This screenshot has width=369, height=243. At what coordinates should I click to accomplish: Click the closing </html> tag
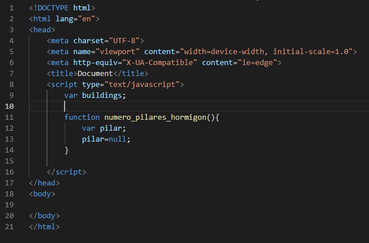pyautogui.click(x=44, y=226)
